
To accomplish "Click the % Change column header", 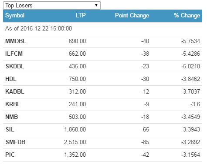I will click(x=187, y=15).
